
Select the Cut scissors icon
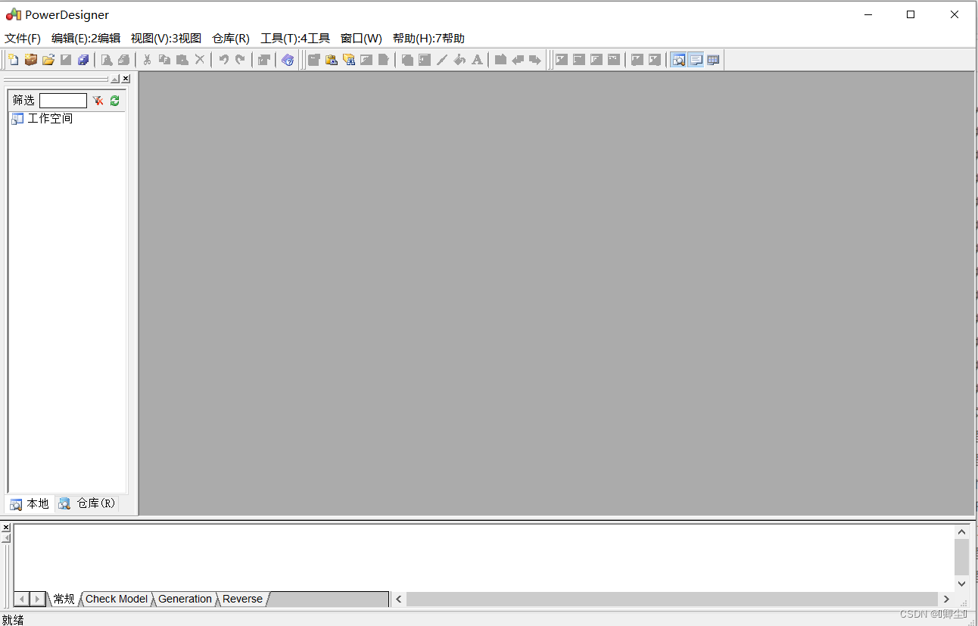tap(147, 59)
